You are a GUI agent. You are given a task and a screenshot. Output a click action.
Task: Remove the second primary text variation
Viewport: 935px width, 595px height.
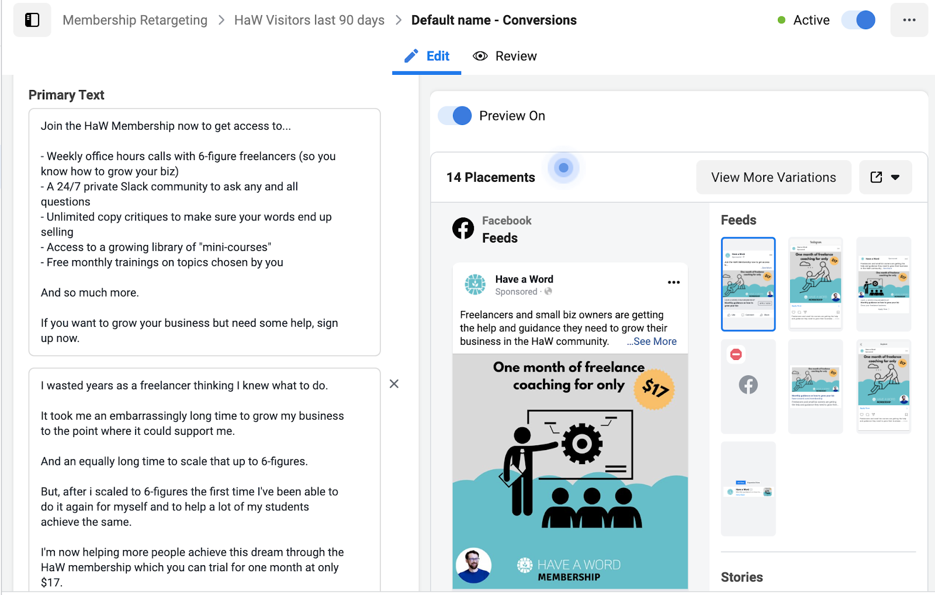(394, 384)
